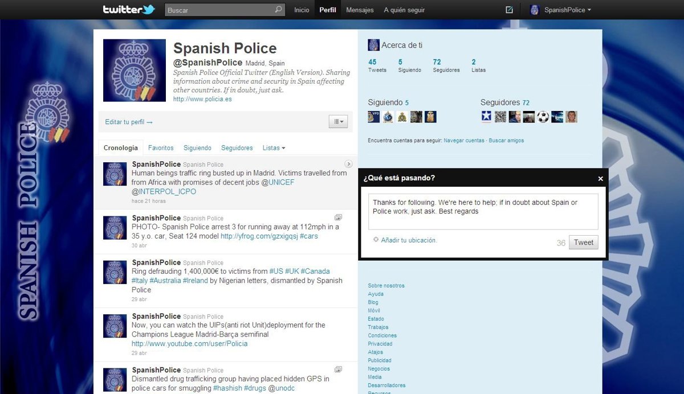Click in the Buscar search field
Screen dimensions: 684x394
[x=219, y=10]
